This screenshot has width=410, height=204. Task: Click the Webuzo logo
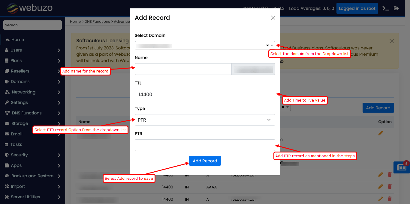coord(29,8)
